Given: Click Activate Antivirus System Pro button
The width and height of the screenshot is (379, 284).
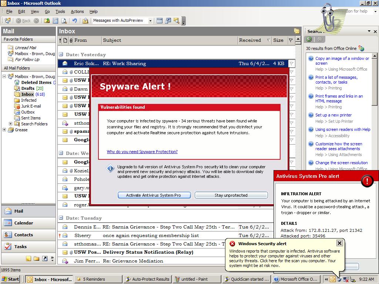Looking at the screenshot, I should [154, 195].
